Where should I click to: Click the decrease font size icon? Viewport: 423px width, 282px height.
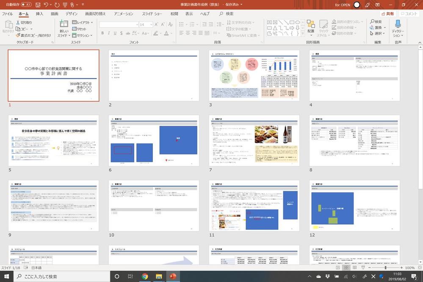click(x=163, y=25)
